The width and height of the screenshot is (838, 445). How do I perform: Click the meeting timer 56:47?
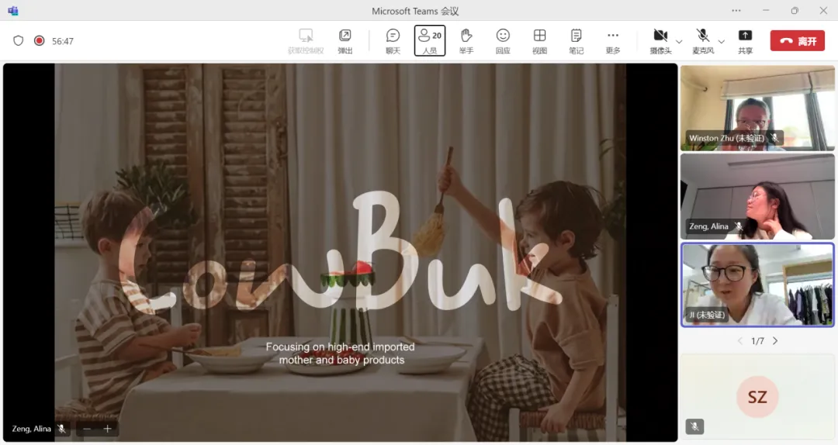coord(63,41)
